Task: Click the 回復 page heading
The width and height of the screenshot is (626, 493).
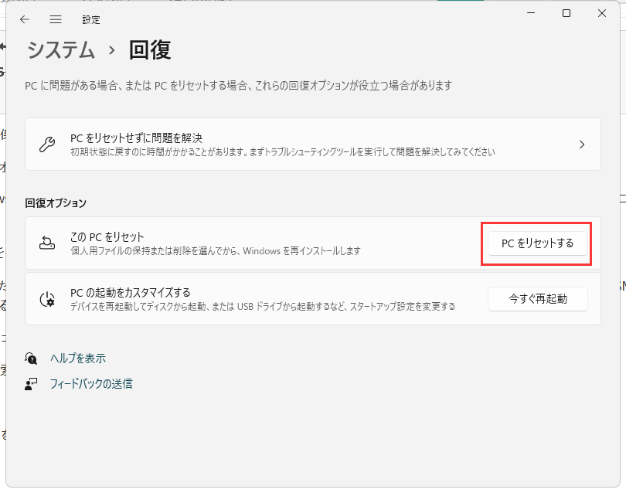Action: 152,49
